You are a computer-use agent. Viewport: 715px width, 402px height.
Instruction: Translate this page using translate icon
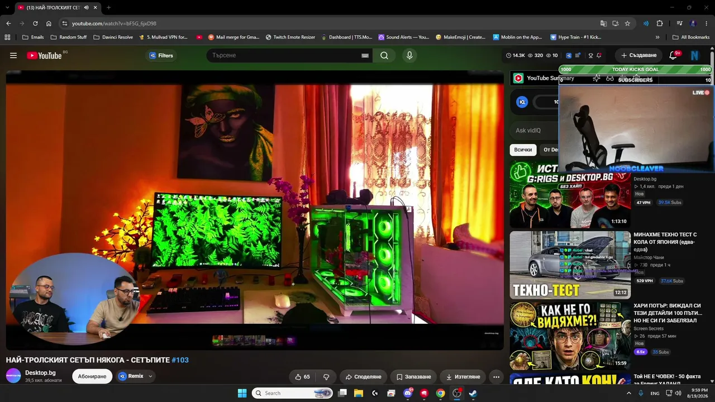[603, 23]
